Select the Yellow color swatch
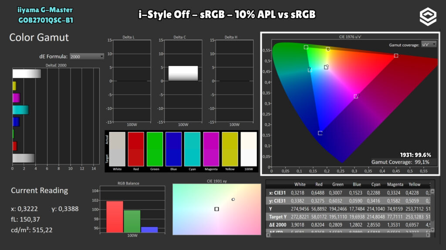 [230, 149]
